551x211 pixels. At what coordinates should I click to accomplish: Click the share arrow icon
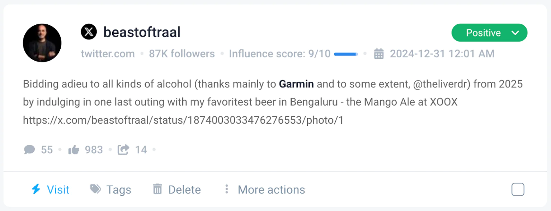tap(123, 149)
